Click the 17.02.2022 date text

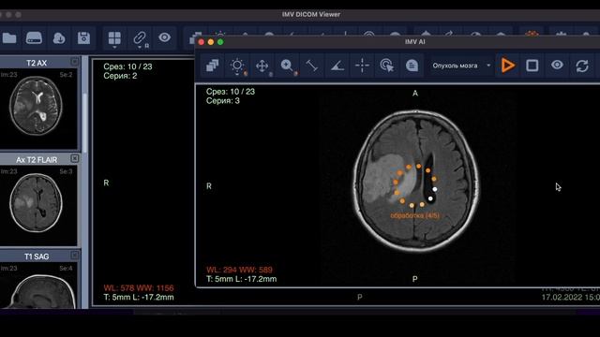571,298
